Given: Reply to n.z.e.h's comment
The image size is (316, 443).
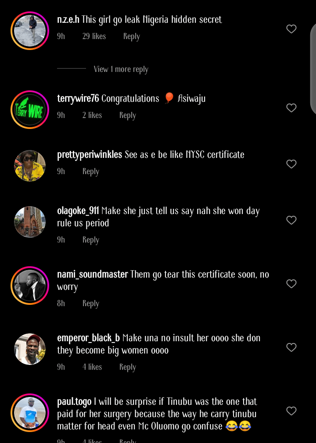Looking at the screenshot, I should click(131, 36).
